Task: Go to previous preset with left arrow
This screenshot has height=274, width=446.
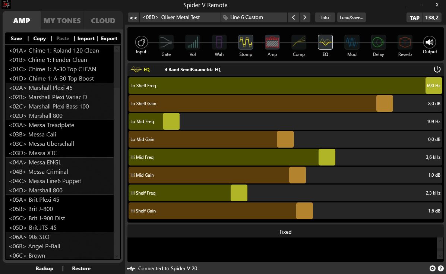Action: coord(293,18)
